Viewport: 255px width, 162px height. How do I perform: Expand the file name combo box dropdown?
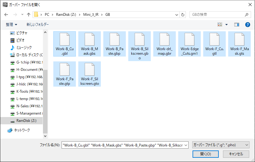click(186, 145)
